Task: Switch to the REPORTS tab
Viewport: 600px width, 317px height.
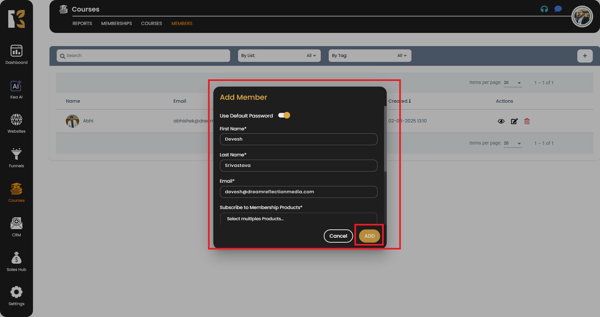Action: 82,23
